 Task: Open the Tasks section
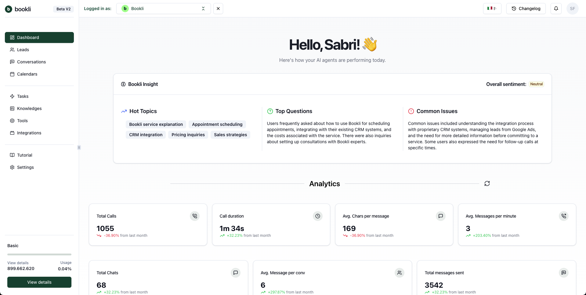coord(39,96)
